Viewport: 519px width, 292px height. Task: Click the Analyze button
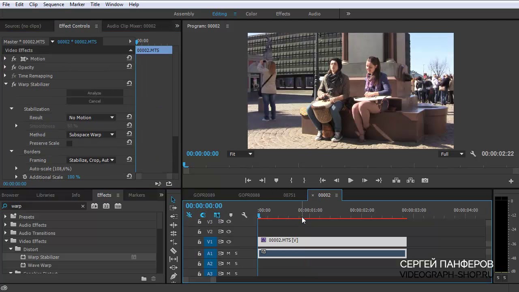tap(94, 93)
